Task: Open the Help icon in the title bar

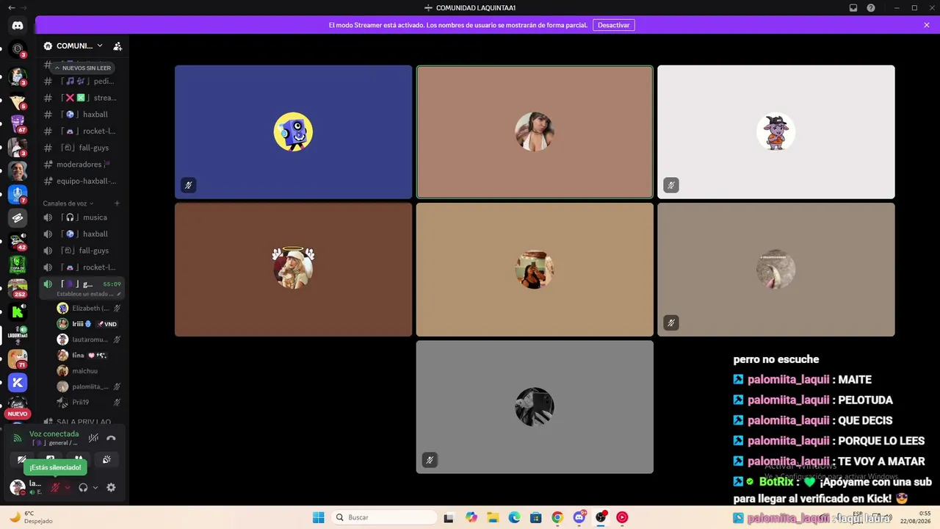Action: [871, 8]
